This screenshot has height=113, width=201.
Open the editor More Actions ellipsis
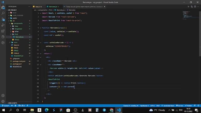(198, 7)
